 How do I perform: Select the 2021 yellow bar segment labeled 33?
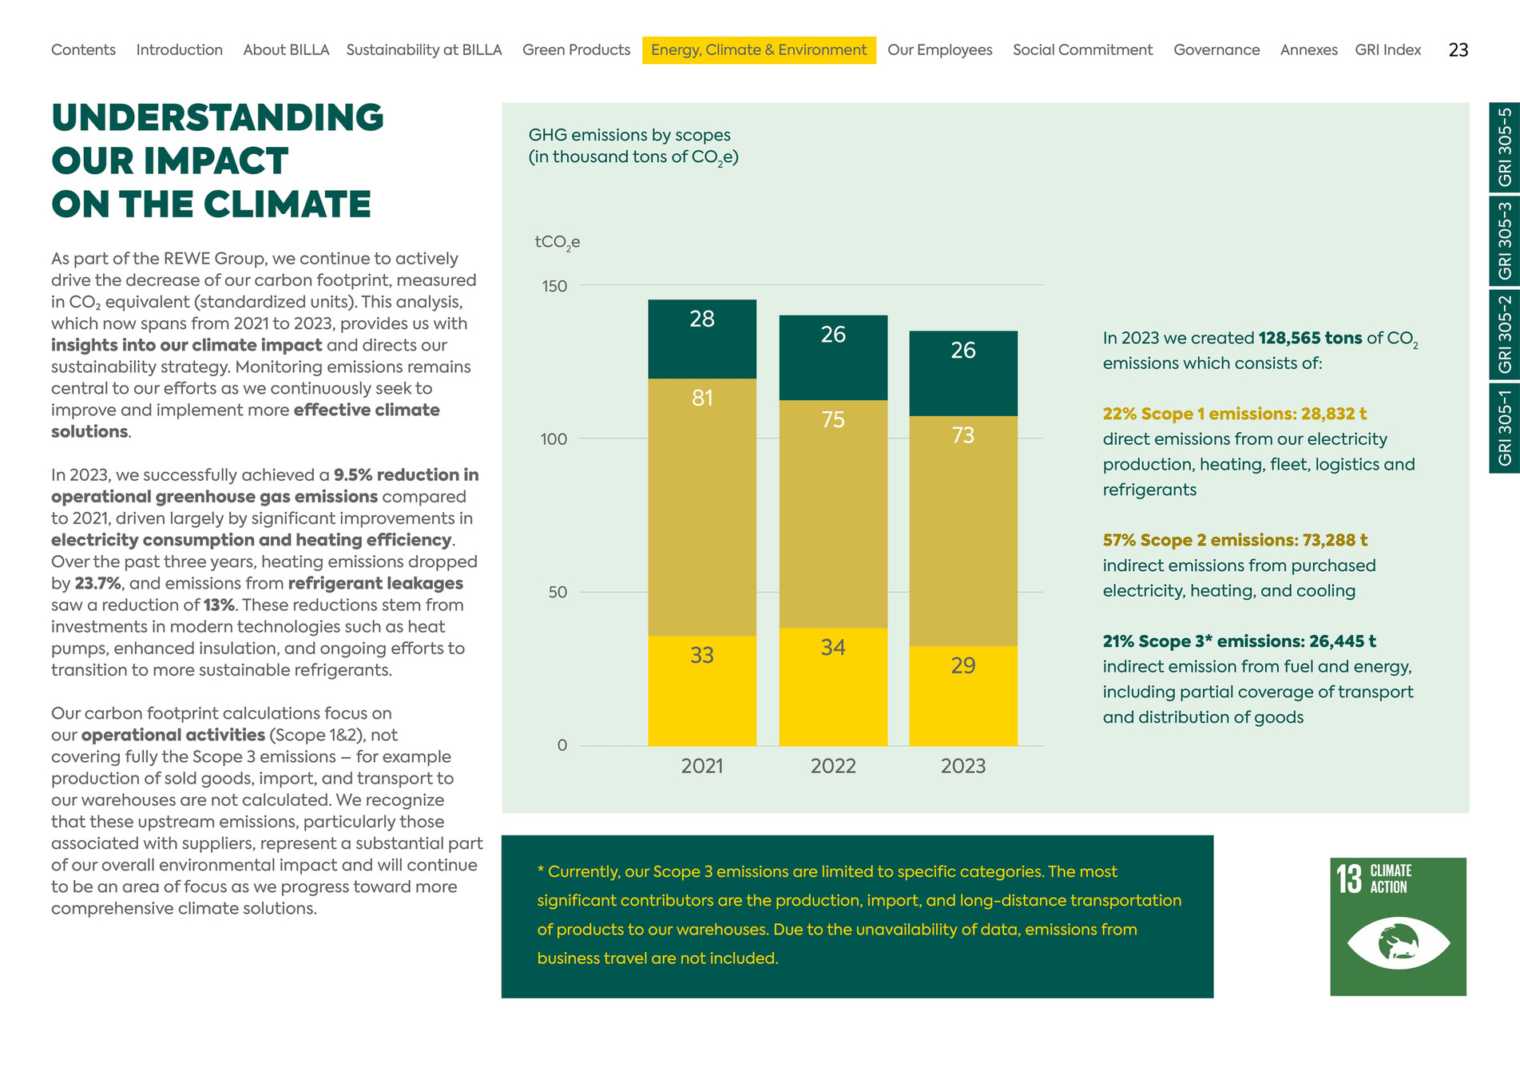702,691
